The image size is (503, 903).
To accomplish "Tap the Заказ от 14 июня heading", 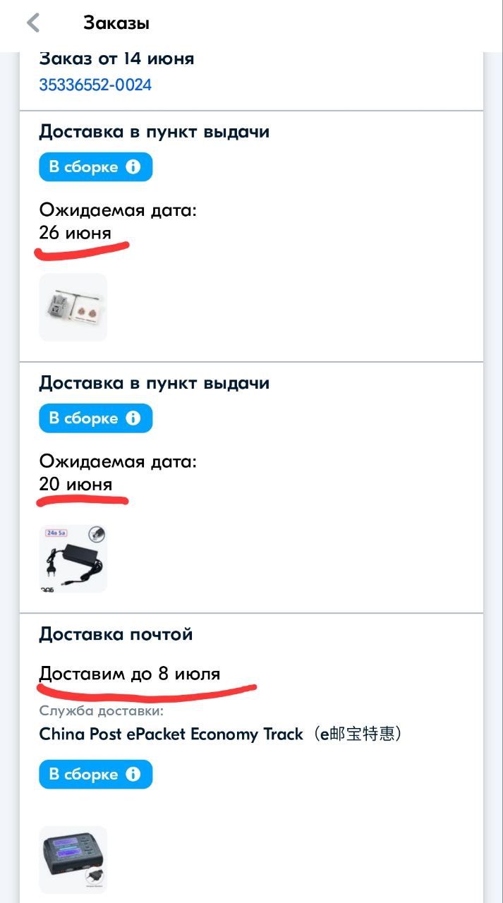I will click(x=116, y=59).
